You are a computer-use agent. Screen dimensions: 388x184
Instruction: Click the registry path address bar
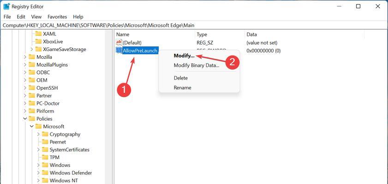[194, 25]
